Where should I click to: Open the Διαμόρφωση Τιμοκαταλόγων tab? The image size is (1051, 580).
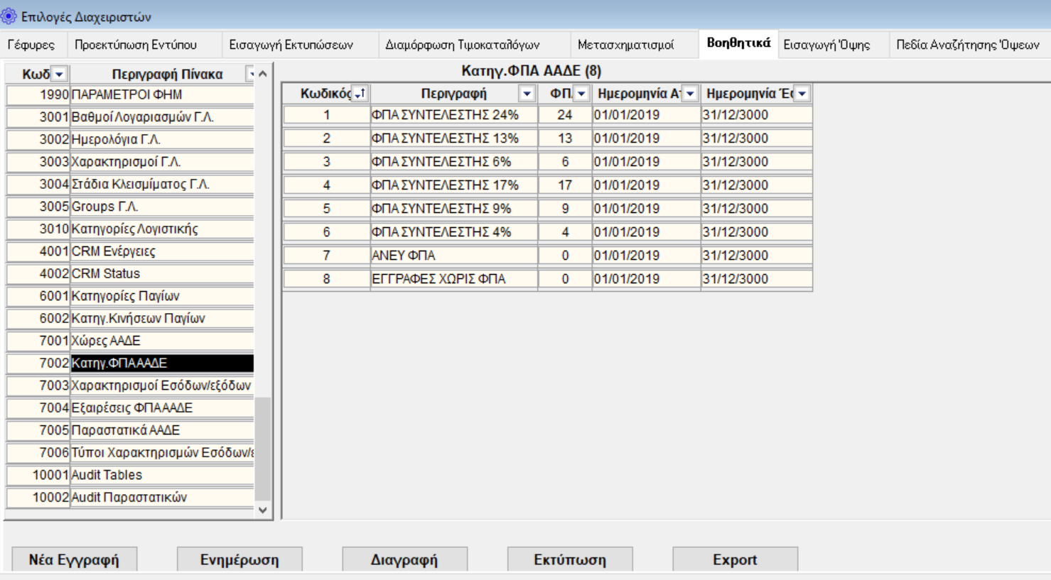[x=462, y=45]
